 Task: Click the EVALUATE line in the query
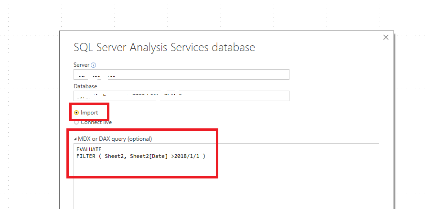89,149
